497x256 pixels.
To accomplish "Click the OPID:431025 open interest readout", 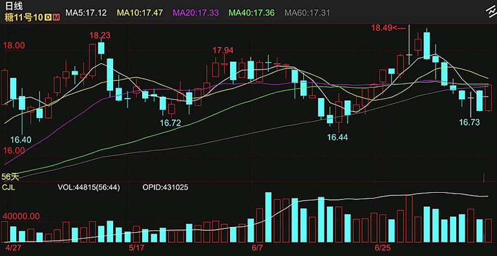I will 165,188.
